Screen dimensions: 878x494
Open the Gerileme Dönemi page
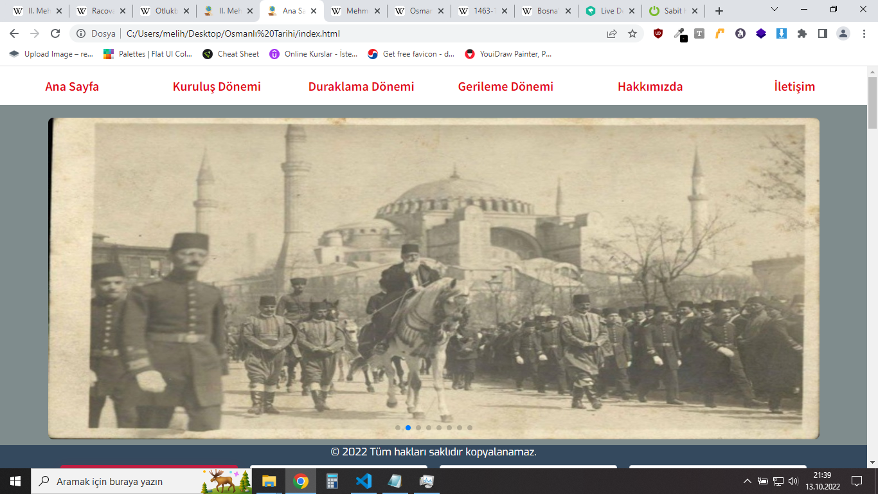[x=506, y=86]
